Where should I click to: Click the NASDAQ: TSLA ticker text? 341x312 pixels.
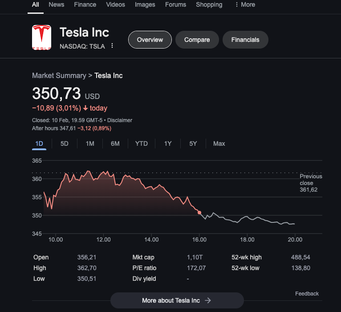point(82,46)
